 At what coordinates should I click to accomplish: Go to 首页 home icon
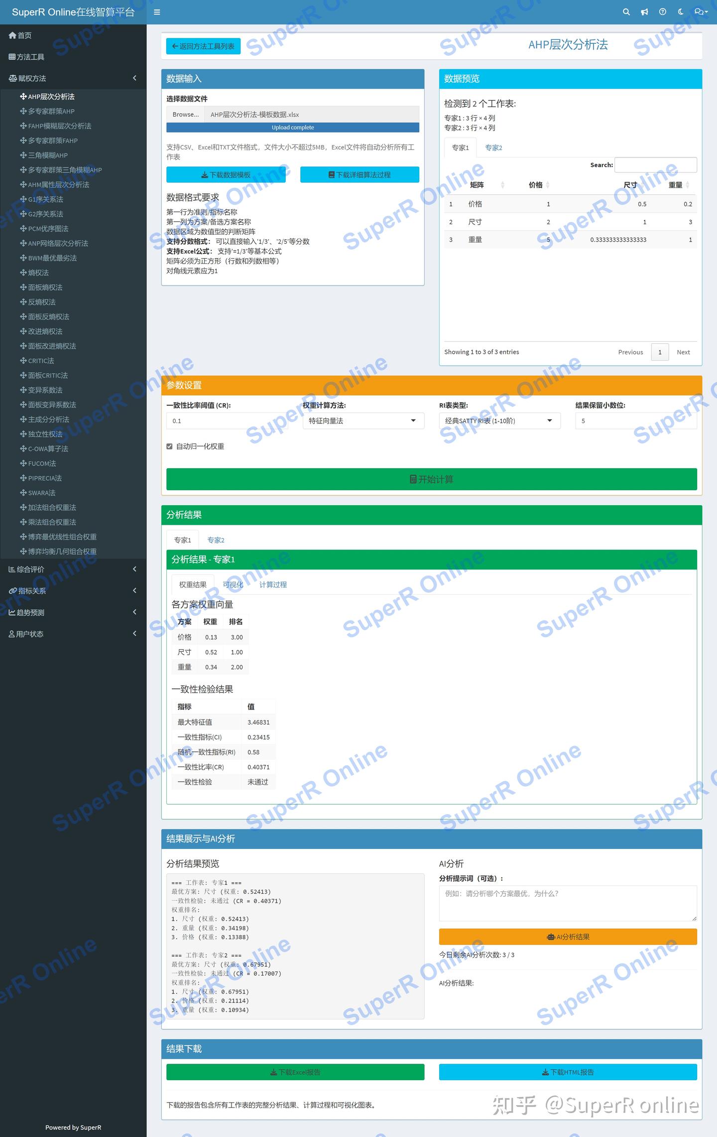point(12,35)
